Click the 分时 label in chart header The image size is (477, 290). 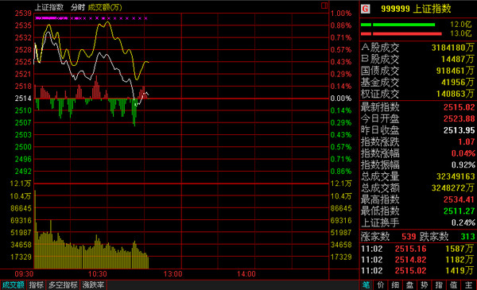click(x=78, y=7)
